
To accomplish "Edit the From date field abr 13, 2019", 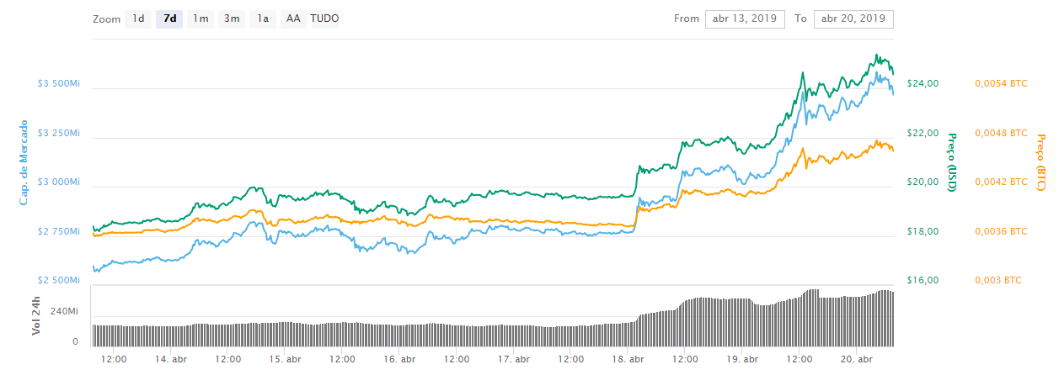I will tap(745, 18).
